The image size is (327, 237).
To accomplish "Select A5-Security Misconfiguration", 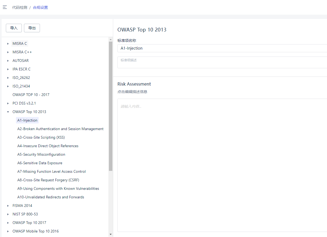I will pyautogui.click(x=41, y=154).
